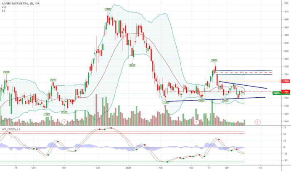The width and height of the screenshot is (291, 171).
Task: Click the Mei date axis label
Action: [261, 168]
